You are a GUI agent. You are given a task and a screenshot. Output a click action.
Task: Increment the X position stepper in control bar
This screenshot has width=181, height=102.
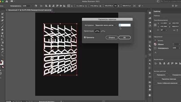click(x=75, y=5)
